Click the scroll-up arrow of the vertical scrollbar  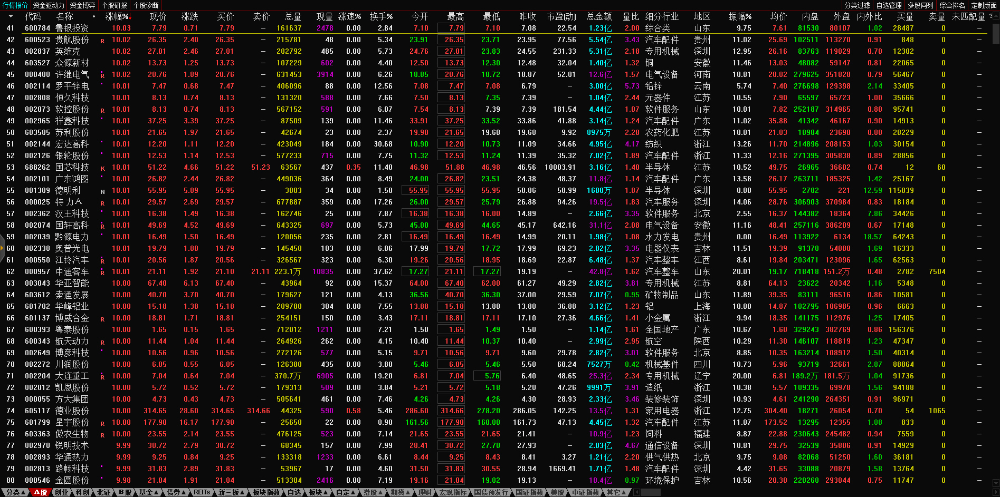coord(996,16)
